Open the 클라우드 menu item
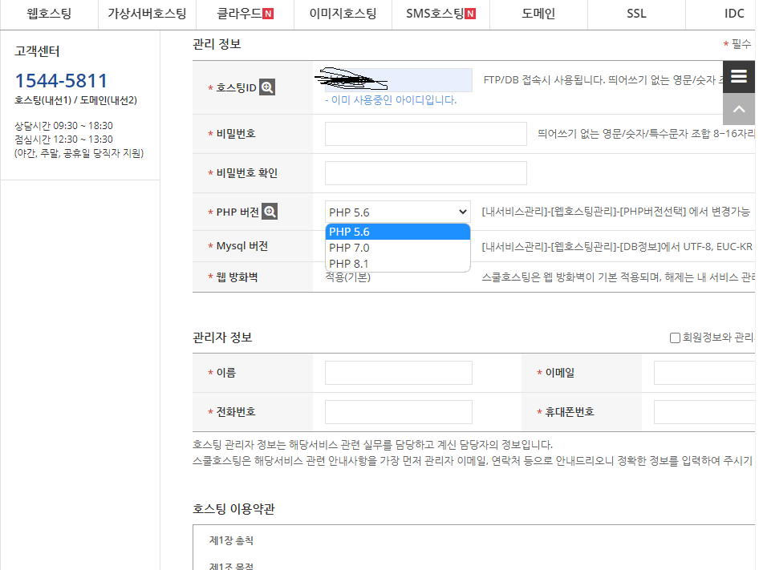Image resolution: width=759 pixels, height=570 pixels. click(x=245, y=14)
